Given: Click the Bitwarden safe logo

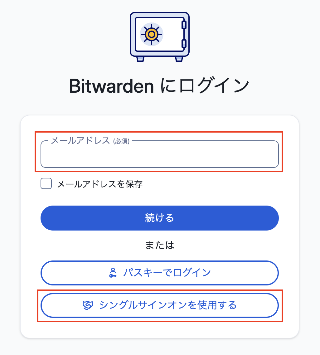Looking at the screenshot, I should point(159,36).
